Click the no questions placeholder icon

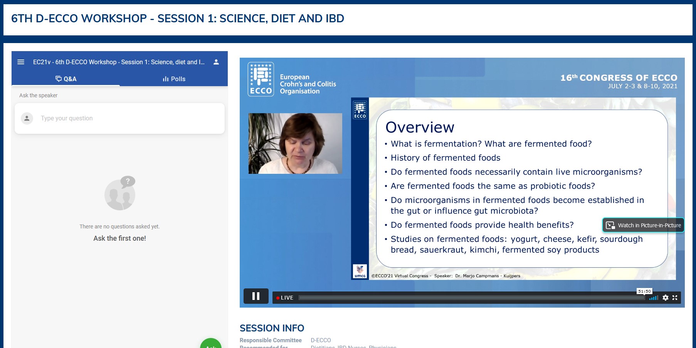click(120, 193)
